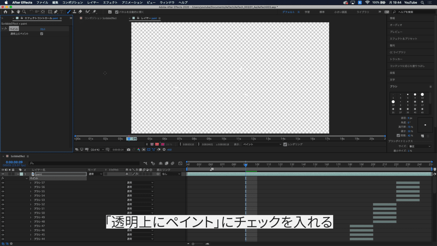437x246 pixels.
Task: Select the Type tool
Action: [x=61, y=12]
